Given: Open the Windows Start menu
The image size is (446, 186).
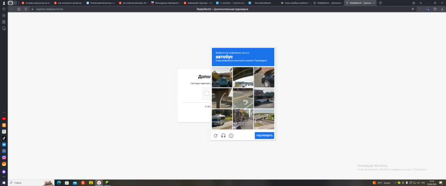Looking at the screenshot, I should click(x=4, y=183).
